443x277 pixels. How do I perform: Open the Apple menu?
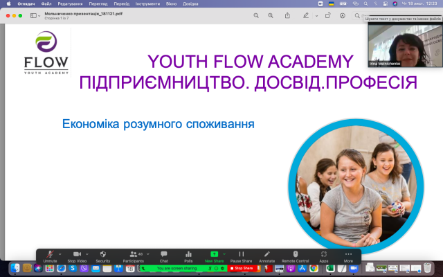(x=8, y=3)
